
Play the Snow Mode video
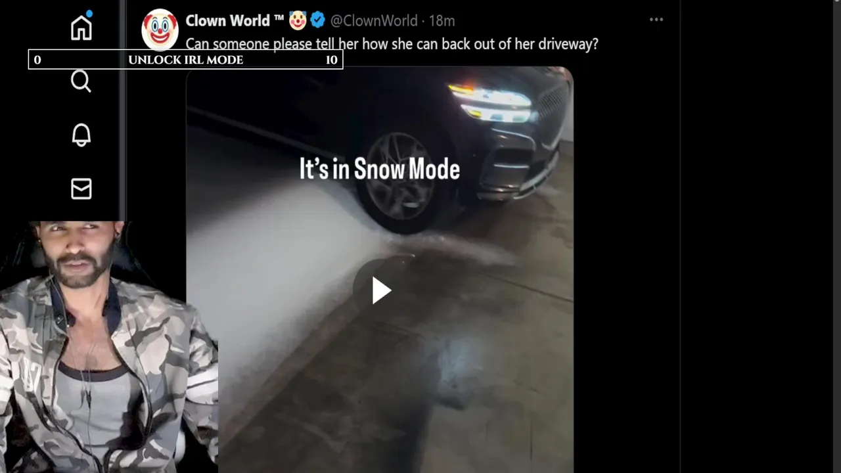(x=380, y=290)
